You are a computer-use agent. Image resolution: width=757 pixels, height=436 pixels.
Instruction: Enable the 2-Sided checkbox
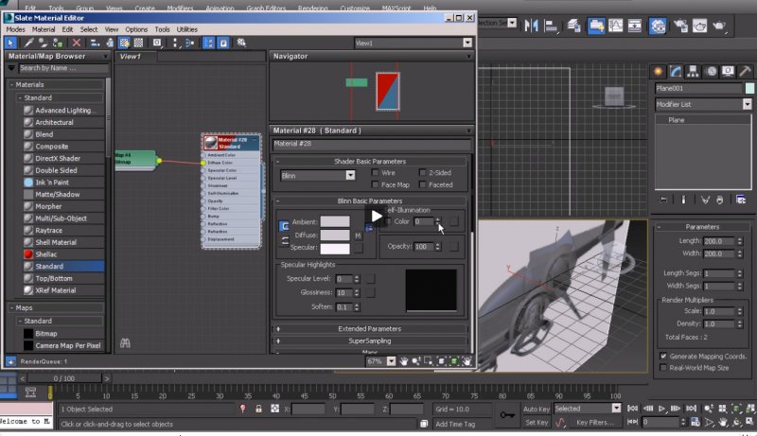click(x=422, y=172)
